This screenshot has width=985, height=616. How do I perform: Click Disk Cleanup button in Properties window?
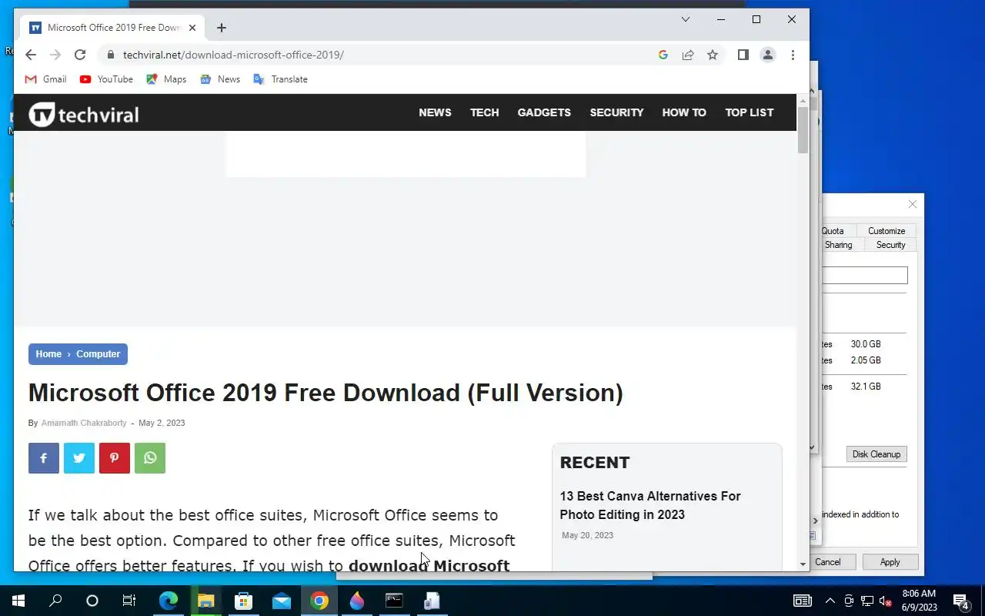click(876, 454)
